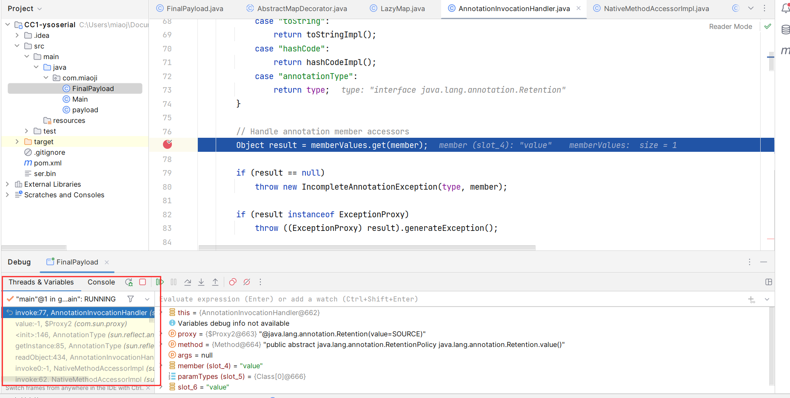The height and width of the screenshot is (398, 790).
Task: Toggle Reader Mode in the editor
Action: tap(730, 26)
